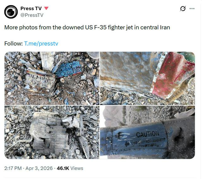This screenshot has height=179, width=202.
Task: Click the white panel above the circuit board
Action: click(x=47, y=62)
